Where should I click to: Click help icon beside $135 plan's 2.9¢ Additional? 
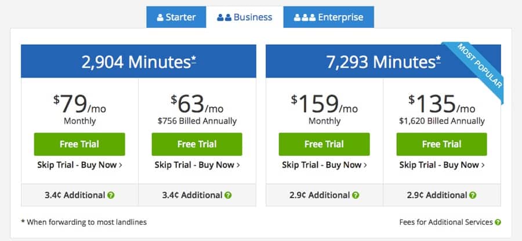click(473, 195)
